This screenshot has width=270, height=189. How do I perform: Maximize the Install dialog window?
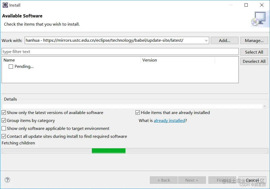click(x=246, y=5)
